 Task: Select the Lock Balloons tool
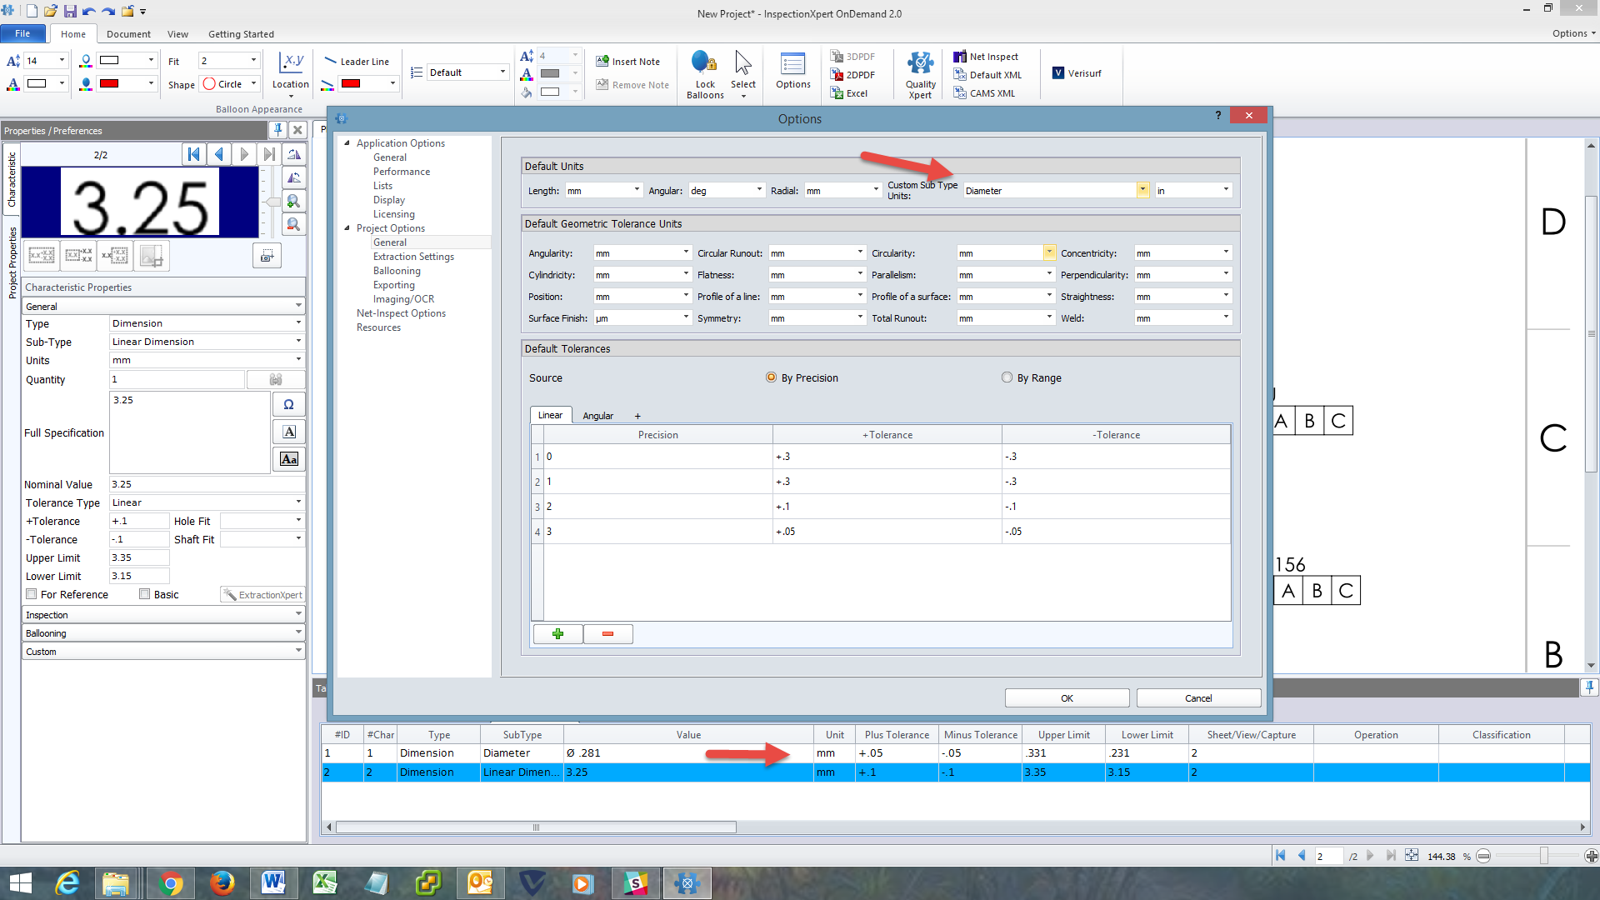click(704, 73)
